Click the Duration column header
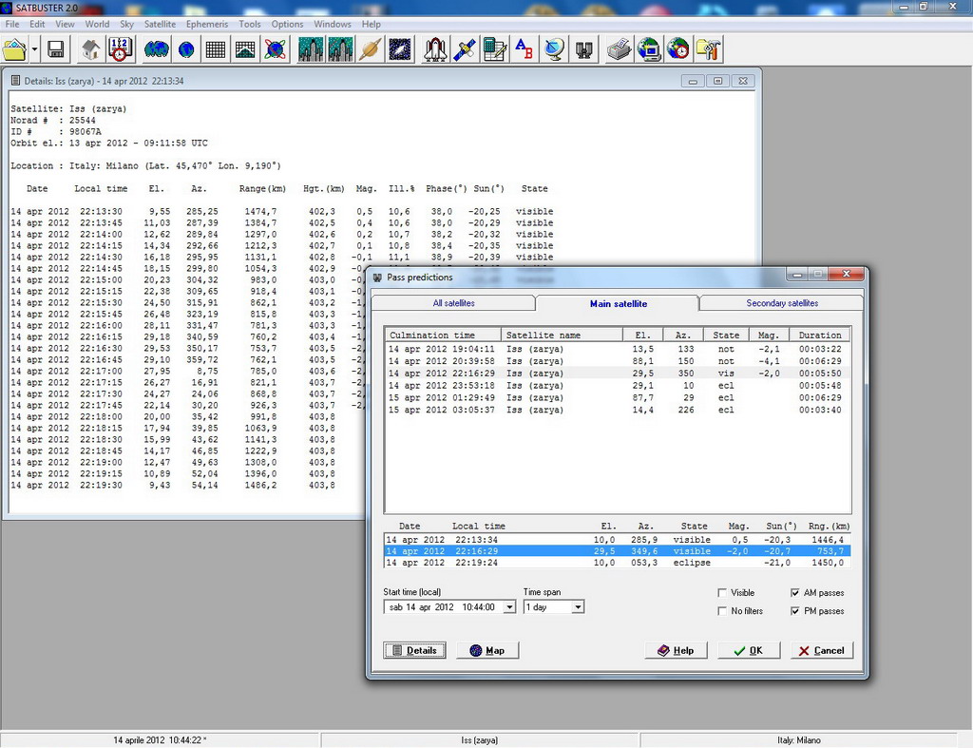 click(x=820, y=335)
